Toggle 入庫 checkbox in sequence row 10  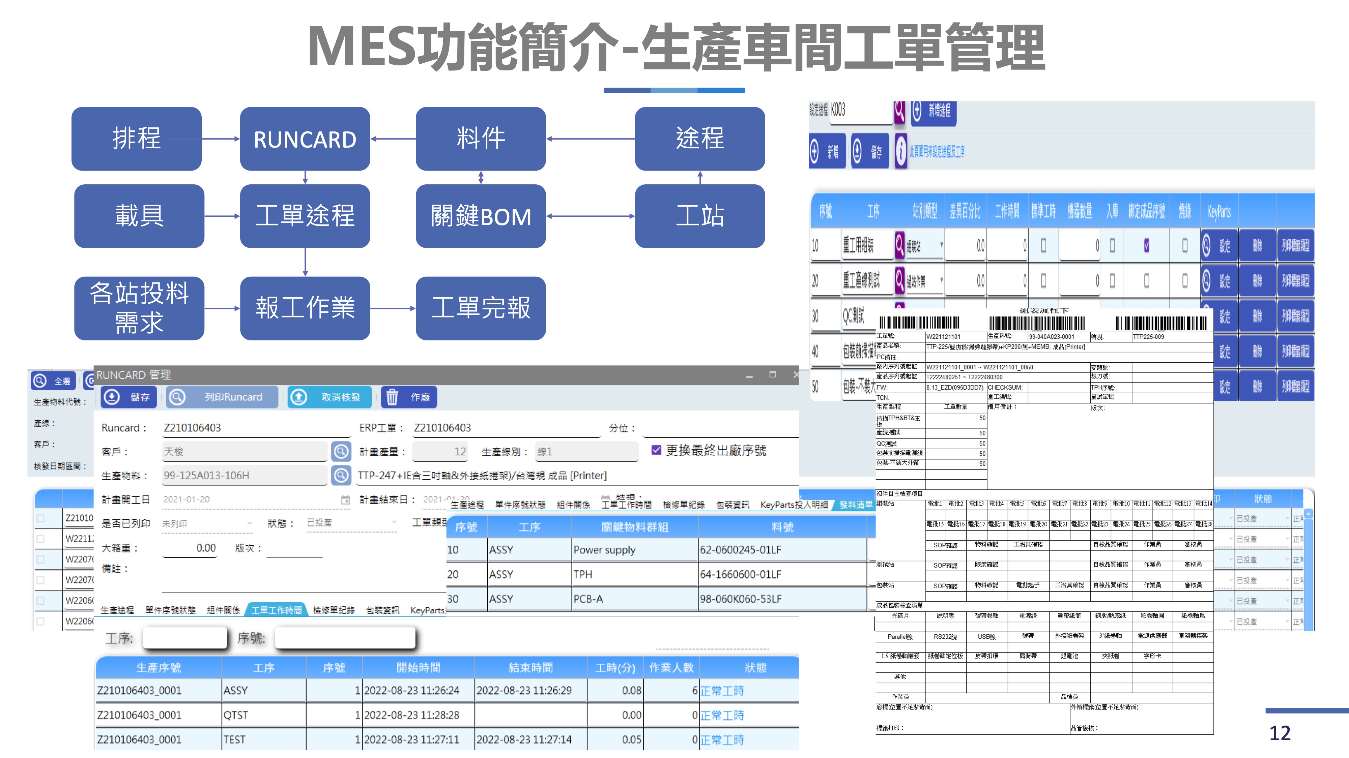click(1112, 245)
